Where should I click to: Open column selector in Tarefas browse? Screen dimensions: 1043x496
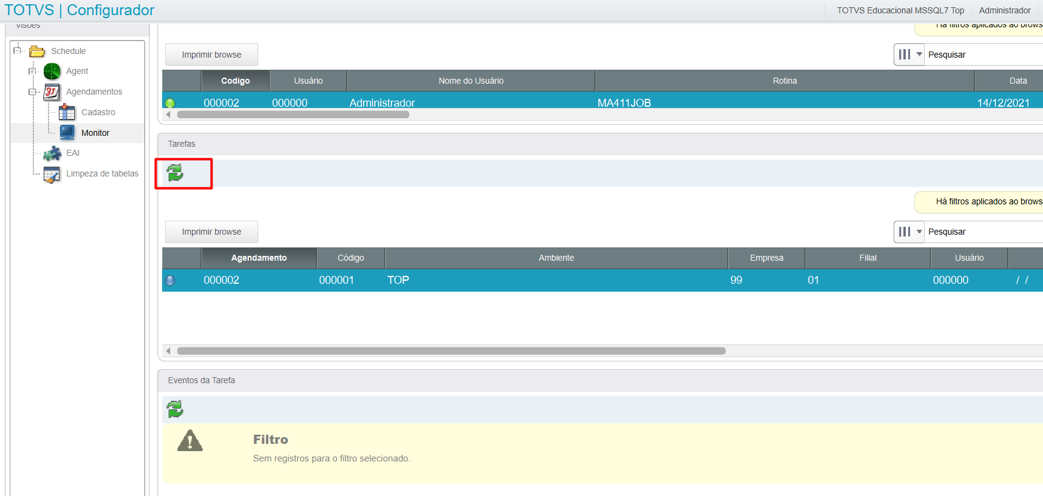(909, 232)
